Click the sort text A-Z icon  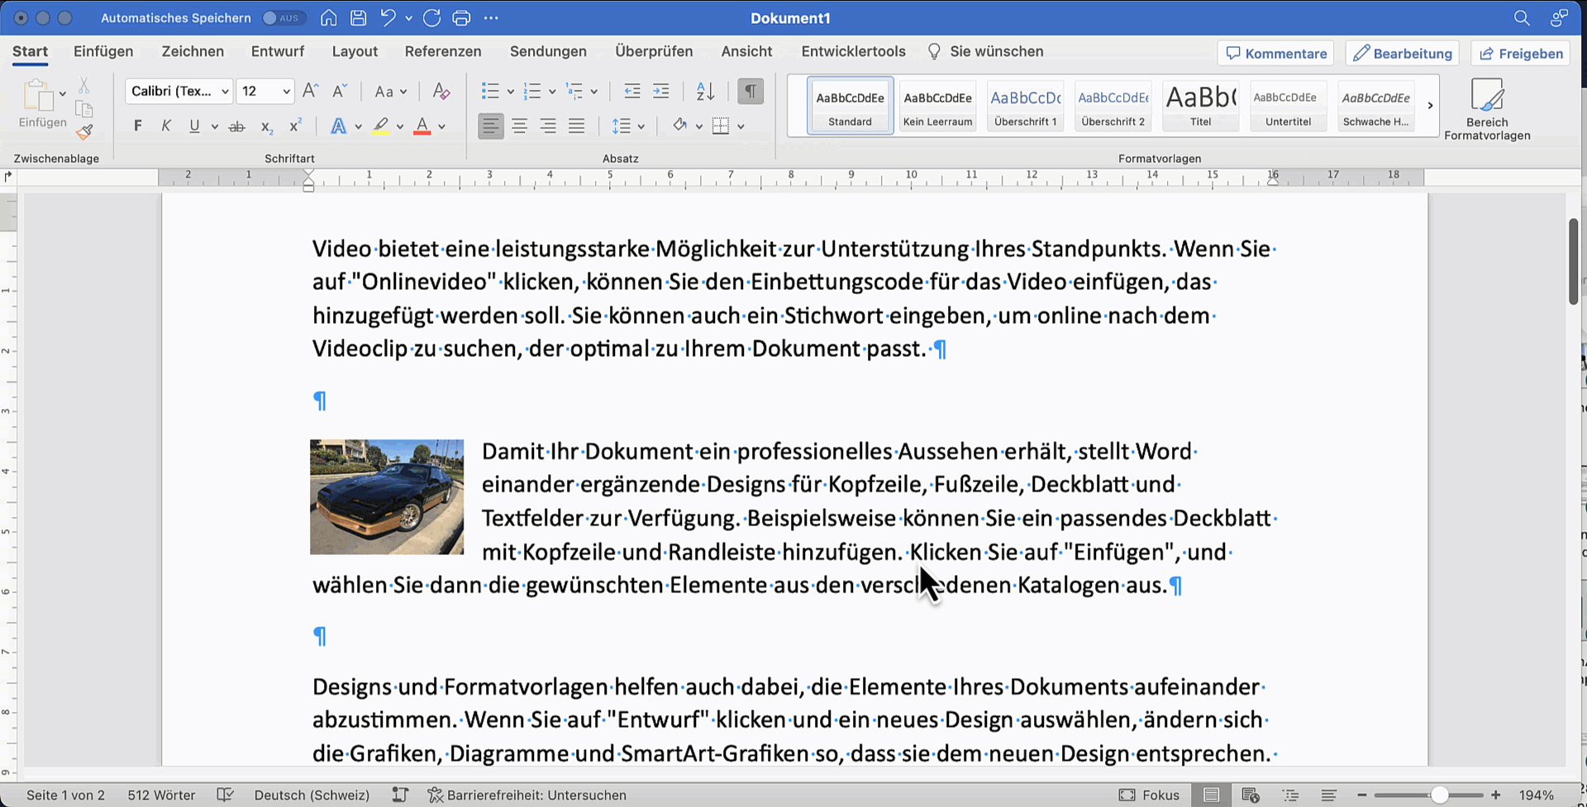tap(705, 92)
